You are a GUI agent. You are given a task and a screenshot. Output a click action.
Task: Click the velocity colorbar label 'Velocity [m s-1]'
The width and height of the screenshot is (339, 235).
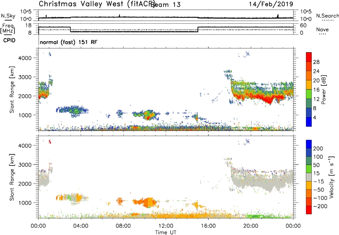331,177
